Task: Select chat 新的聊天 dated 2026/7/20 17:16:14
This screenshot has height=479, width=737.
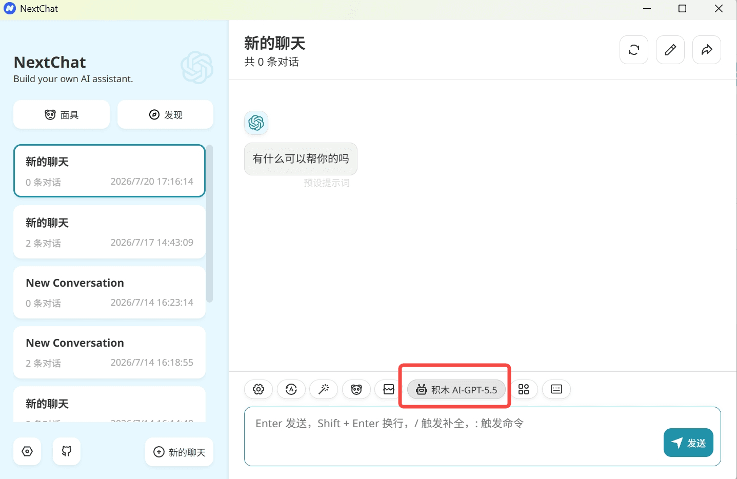Action: click(x=109, y=171)
